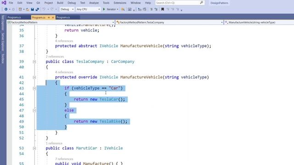Viewport: 294px width, 165px height.
Task: Open the Iterator startup project dropdown arrow
Action: pos(118,9)
